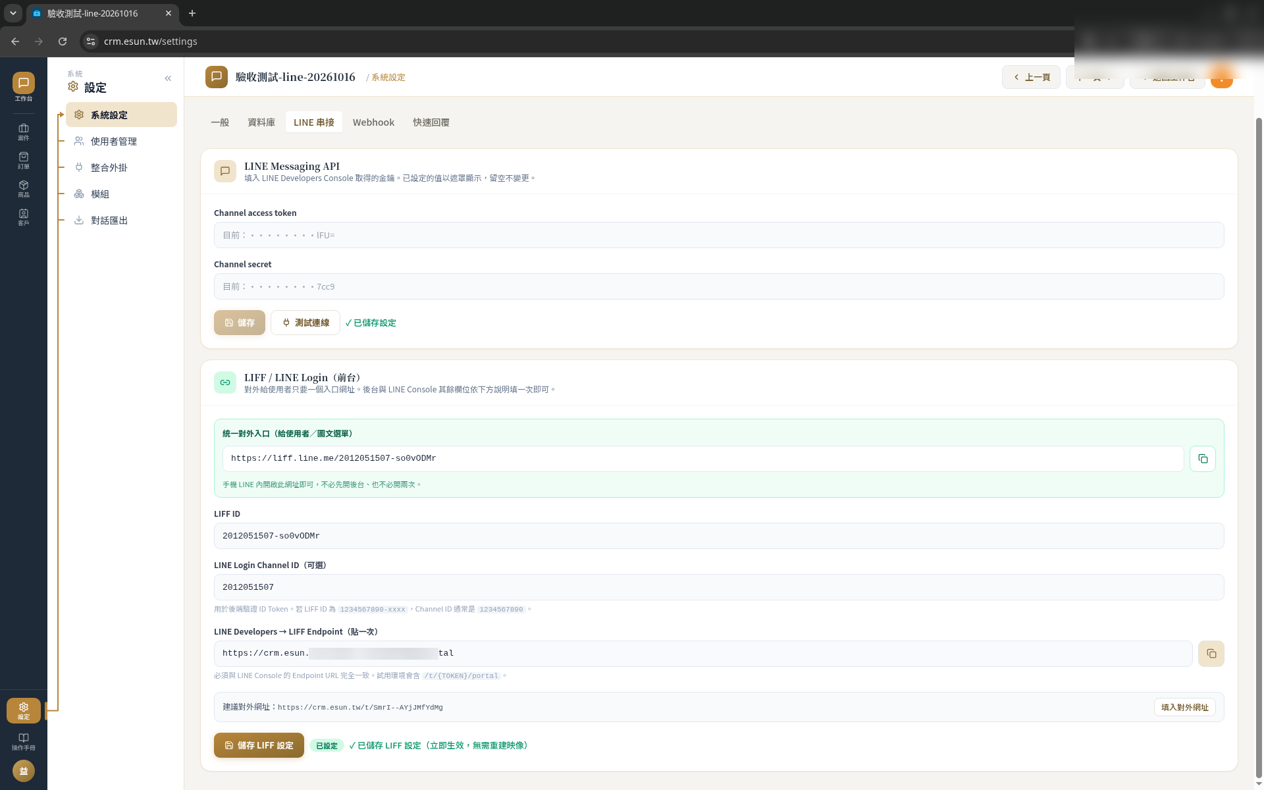Copy the LIFF Endpoint URL

pyautogui.click(x=1211, y=654)
